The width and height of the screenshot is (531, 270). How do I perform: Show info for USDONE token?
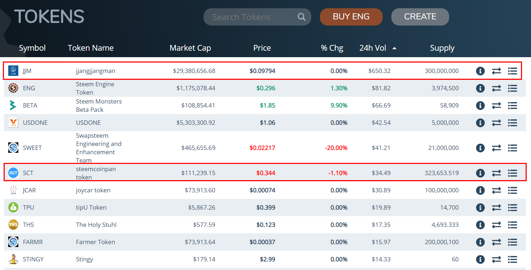click(x=480, y=123)
